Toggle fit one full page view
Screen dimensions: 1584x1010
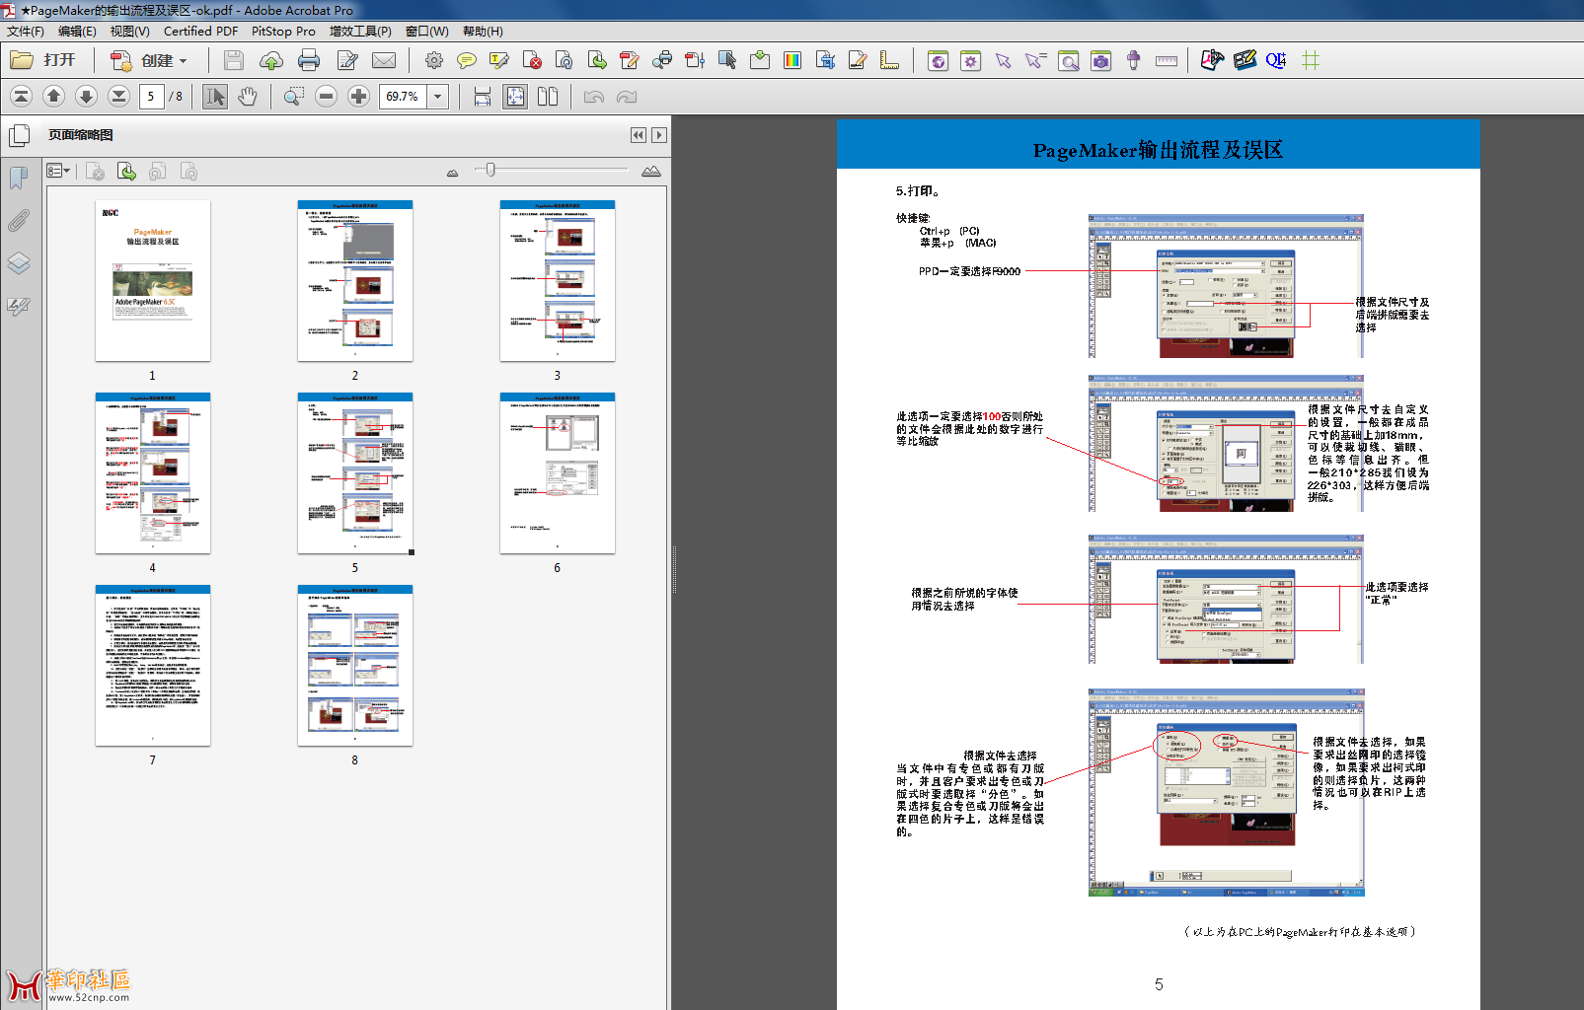515,96
